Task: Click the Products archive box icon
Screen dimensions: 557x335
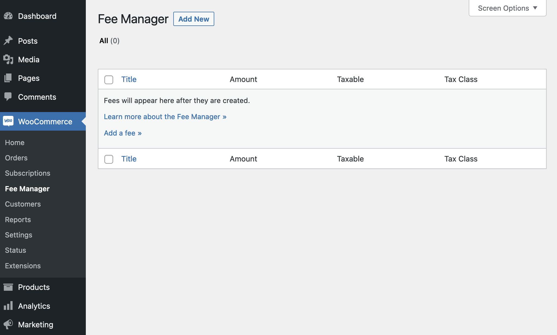Action: 8,287
